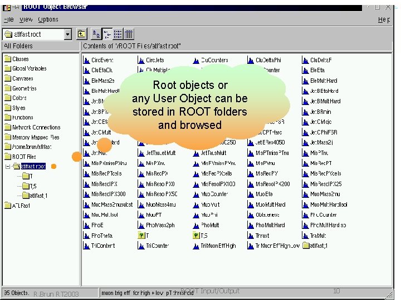Click the up-one-level folder toolbar icon

(x=81, y=34)
